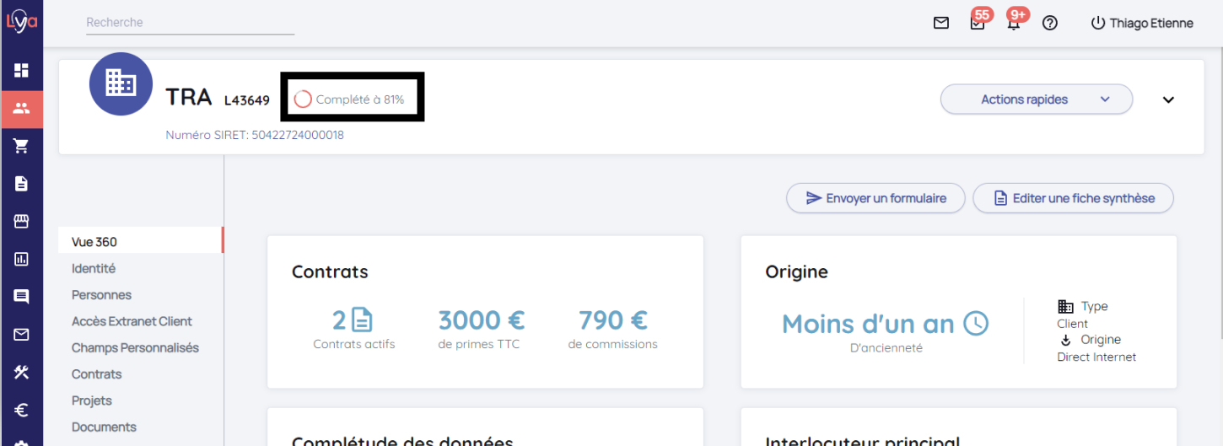Click Envoyer un formulaire button
This screenshot has height=446, width=1223.
click(875, 198)
